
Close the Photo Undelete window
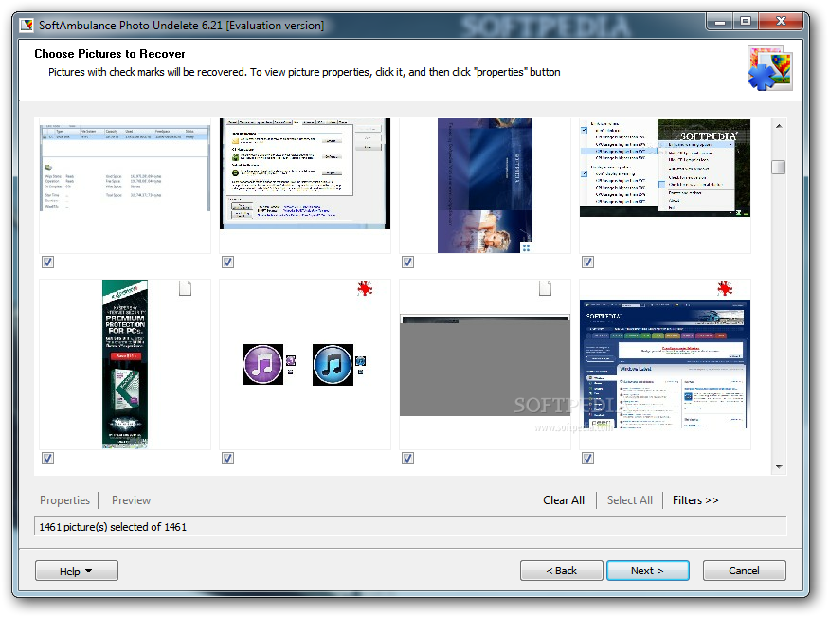[781, 22]
